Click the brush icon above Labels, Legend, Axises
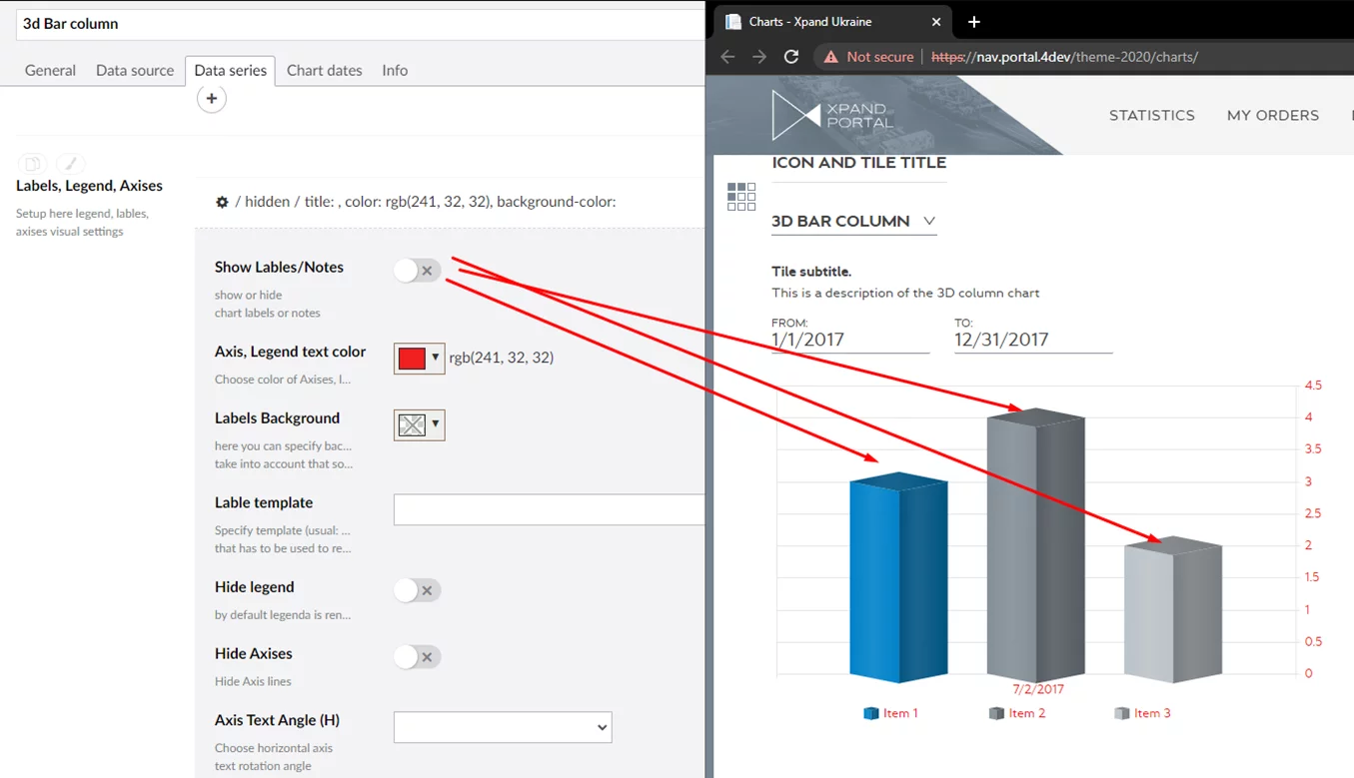The width and height of the screenshot is (1354, 778). coord(70,164)
